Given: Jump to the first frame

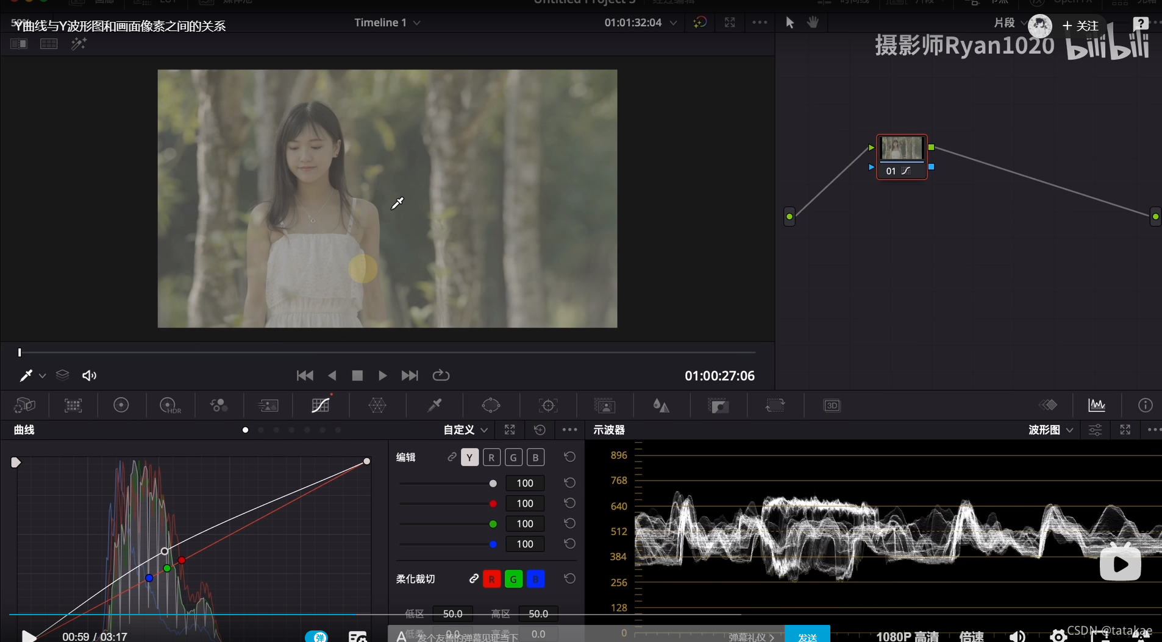Looking at the screenshot, I should (305, 376).
